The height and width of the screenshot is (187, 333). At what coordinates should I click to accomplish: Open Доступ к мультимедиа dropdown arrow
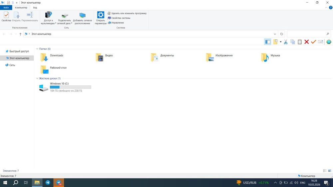click(x=56, y=23)
